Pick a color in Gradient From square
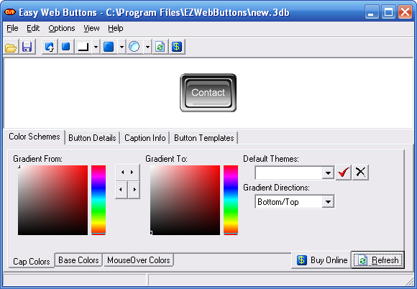The image size is (417, 289). click(52, 200)
